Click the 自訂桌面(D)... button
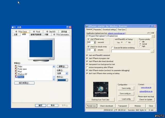The image size is (165, 118). click(x=24, y=83)
